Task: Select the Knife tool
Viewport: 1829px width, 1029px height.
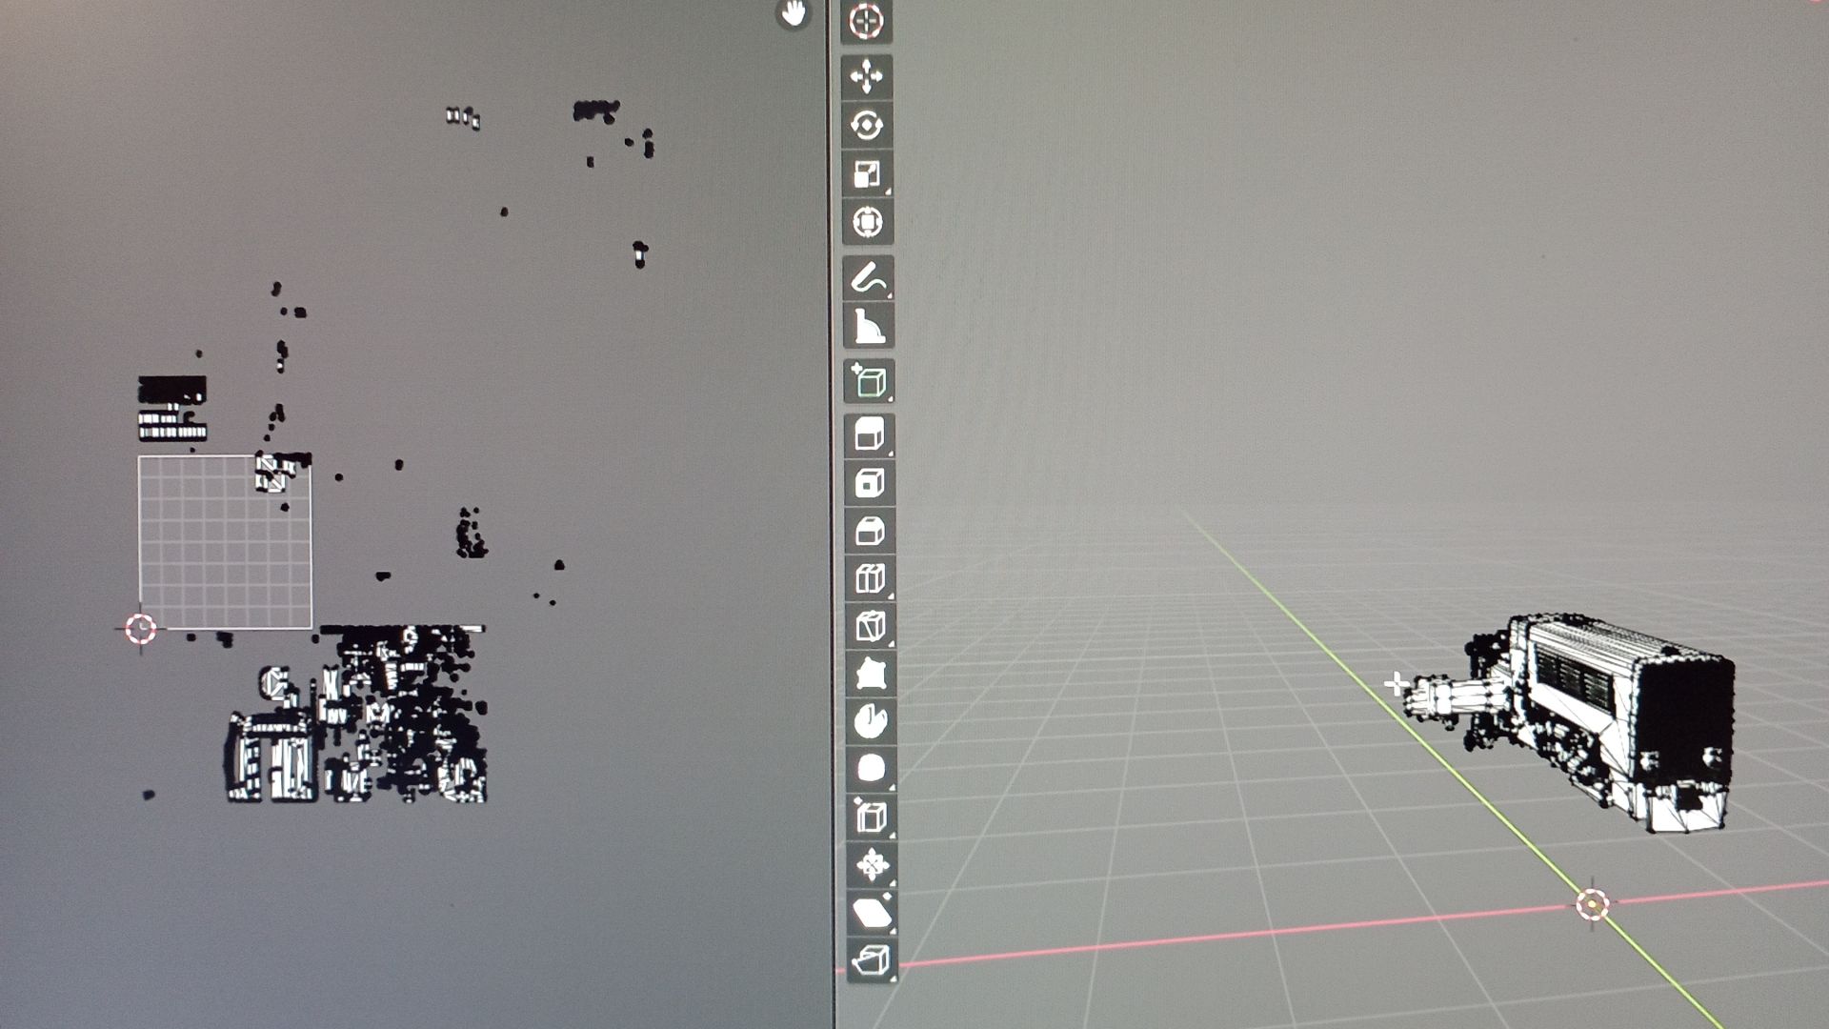Action: (870, 626)
